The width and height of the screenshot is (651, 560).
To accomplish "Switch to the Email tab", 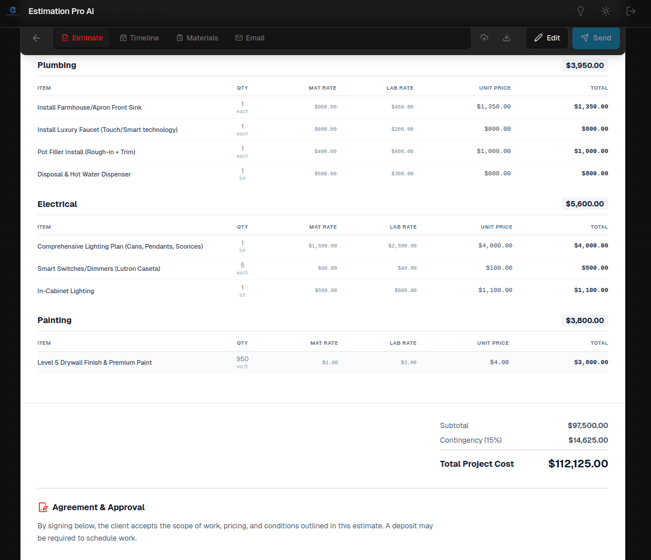I will coord(250,38).
